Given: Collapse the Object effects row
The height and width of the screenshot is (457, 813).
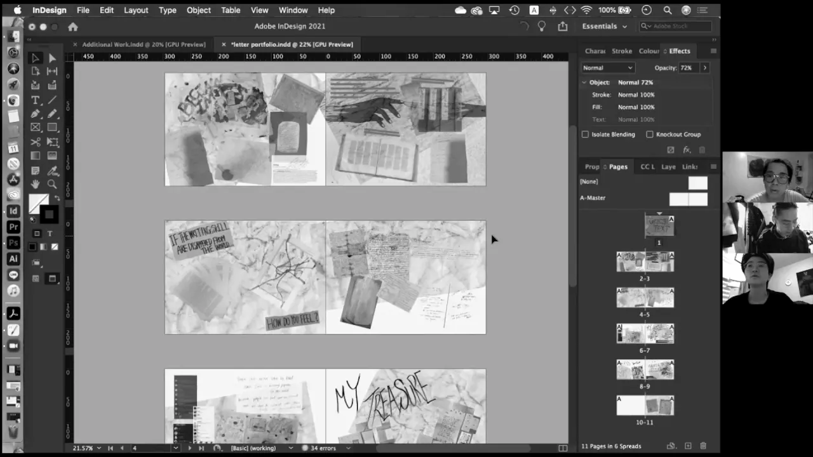Looking at the screenshot, I should [584, 83].
